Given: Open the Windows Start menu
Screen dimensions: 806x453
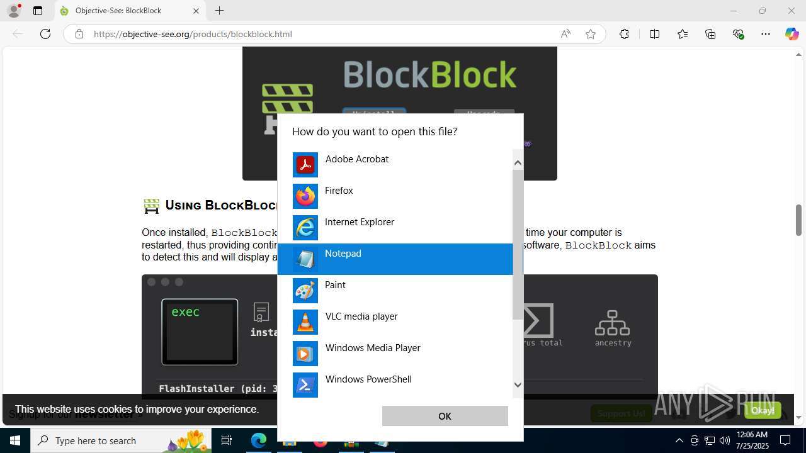Looking at the screenshot, I should click(x=15, y=440).
